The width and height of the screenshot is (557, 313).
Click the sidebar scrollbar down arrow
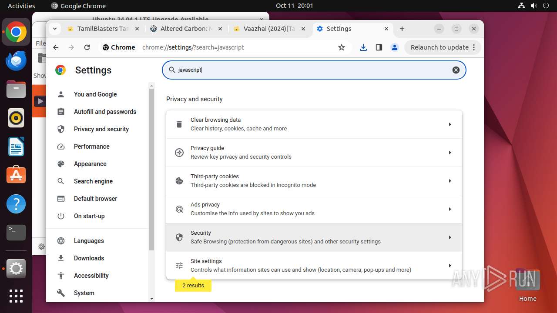[x=151, y=298]
